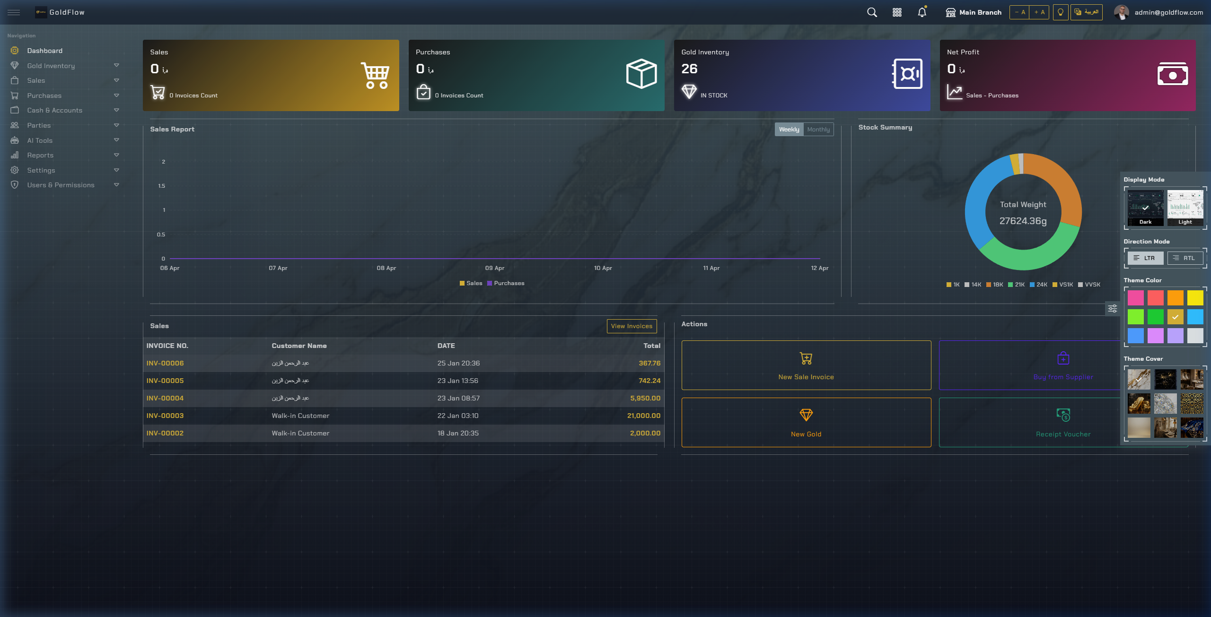Switch the Sales Report to Monthly view
This screenshot has width=1211, height=617.
[818, 129]
